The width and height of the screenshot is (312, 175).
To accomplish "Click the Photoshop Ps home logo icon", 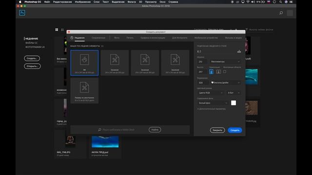I will 22,13.
